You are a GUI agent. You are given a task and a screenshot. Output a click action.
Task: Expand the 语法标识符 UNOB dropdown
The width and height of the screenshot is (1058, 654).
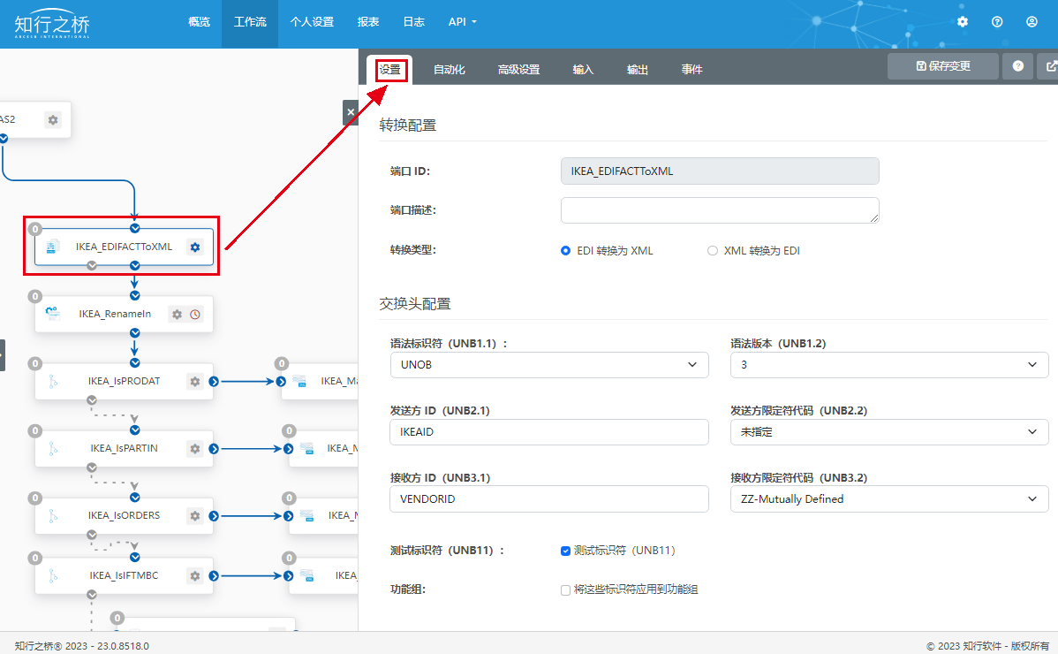(548, 365)
